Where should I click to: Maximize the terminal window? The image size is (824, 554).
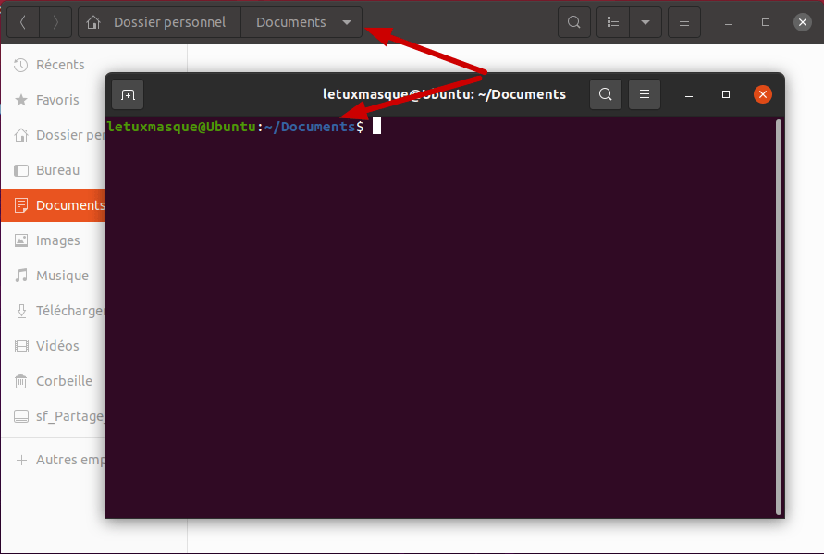(x=726, y=94)
